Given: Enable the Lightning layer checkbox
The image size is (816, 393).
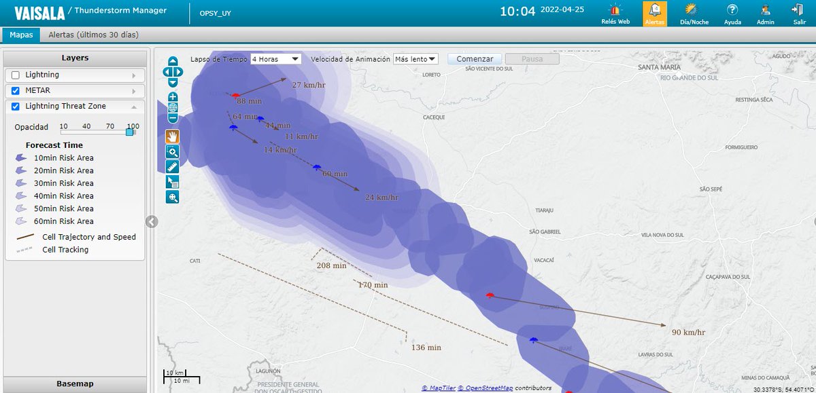Looking at the screenshot, I should click(16, 75).
